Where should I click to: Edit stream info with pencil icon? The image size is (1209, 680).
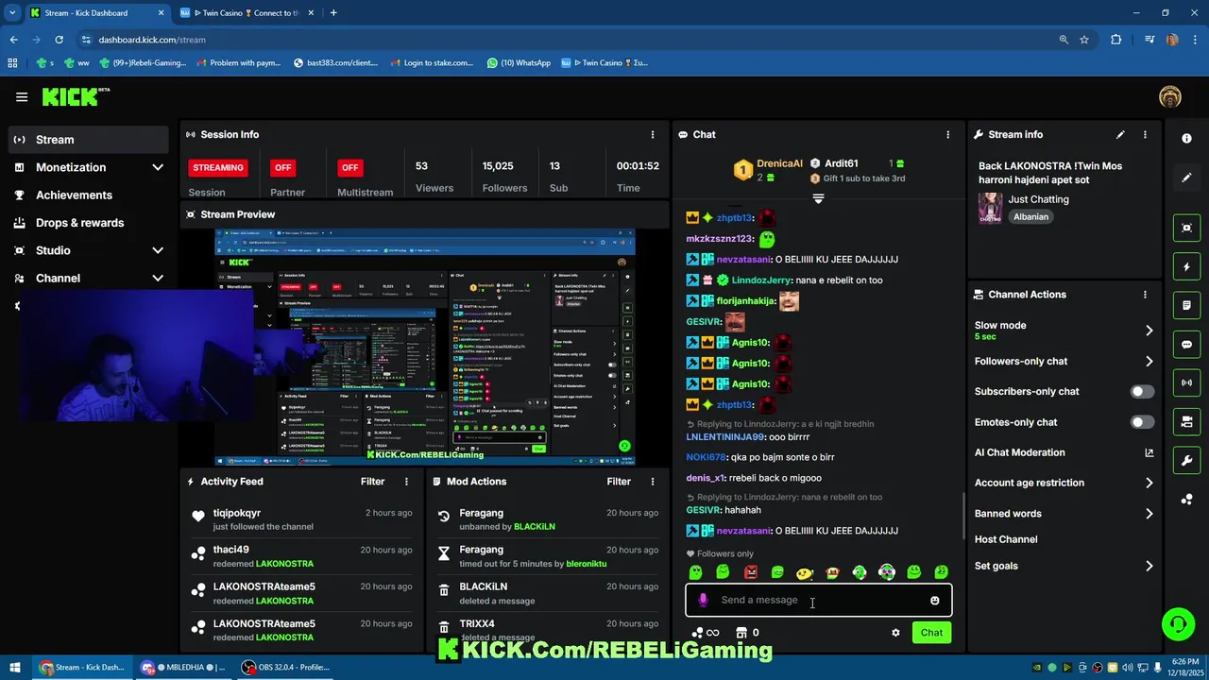pyautogui.click(x=1120, y=134)
